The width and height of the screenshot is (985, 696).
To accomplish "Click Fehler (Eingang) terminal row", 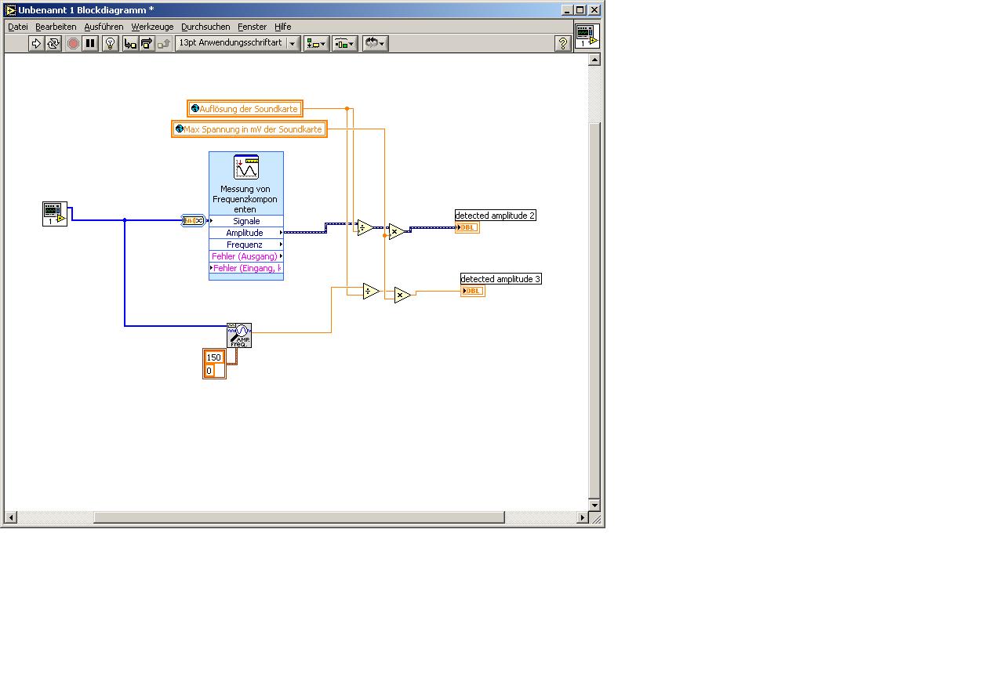I will click(246, 268).
